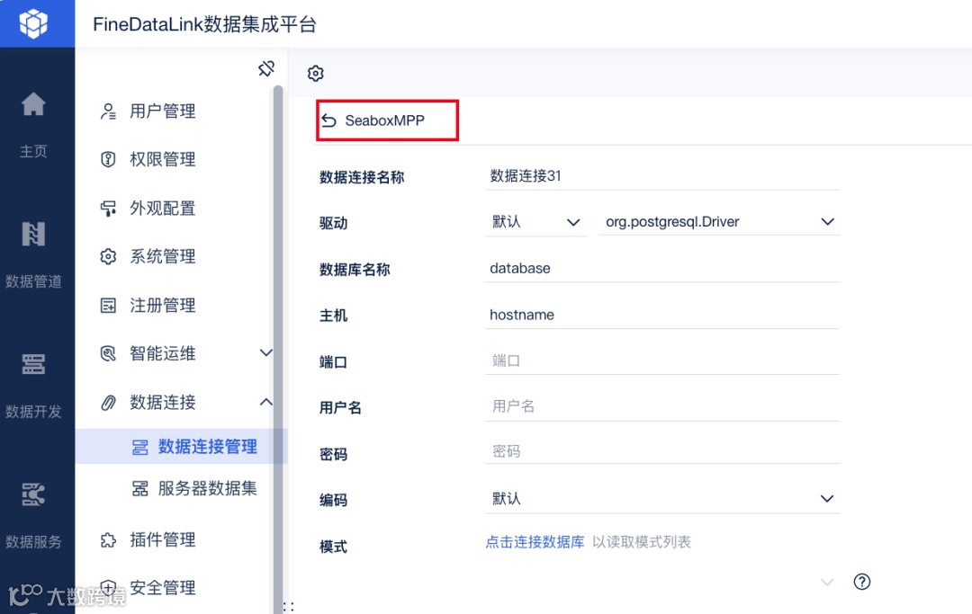
Task: Click the 插件管理 puzzle icon
Action: pyautogui.click(x=108, y=539)
